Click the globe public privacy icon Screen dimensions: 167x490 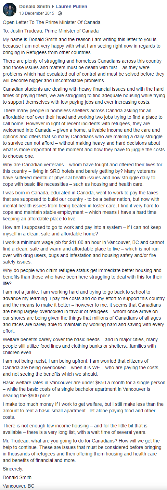pyautogui.click(x=60, y=14)
